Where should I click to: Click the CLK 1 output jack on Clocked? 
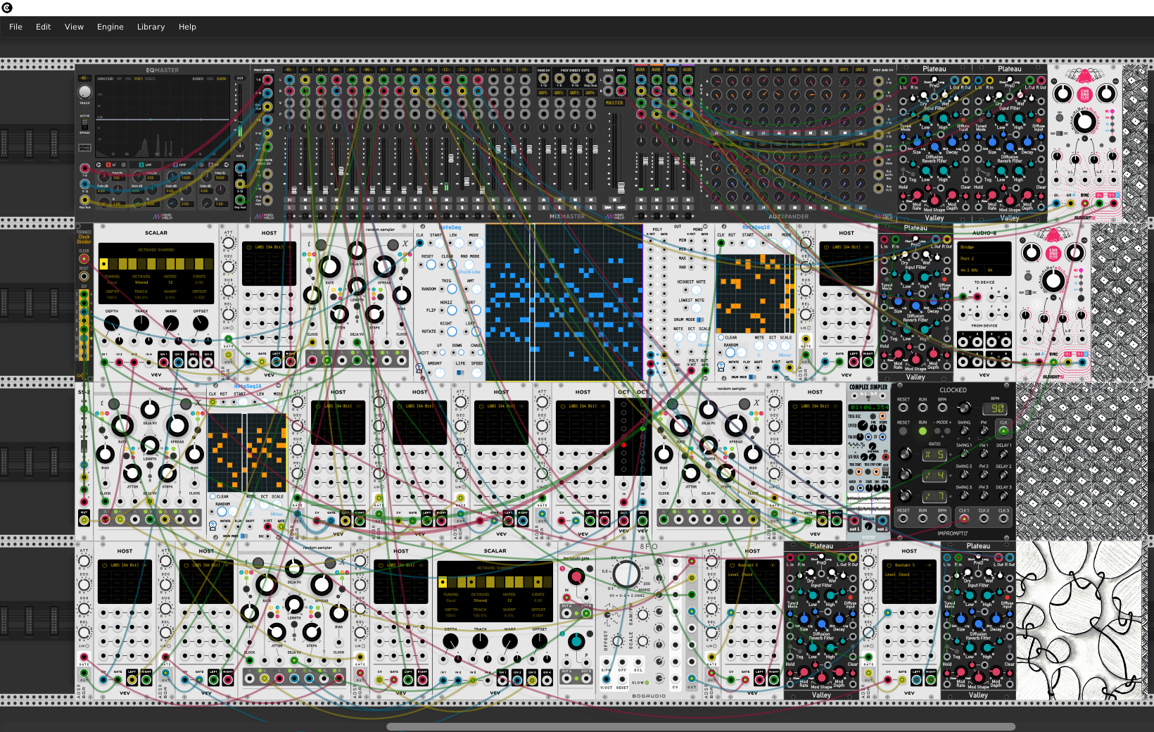point(964,519)
